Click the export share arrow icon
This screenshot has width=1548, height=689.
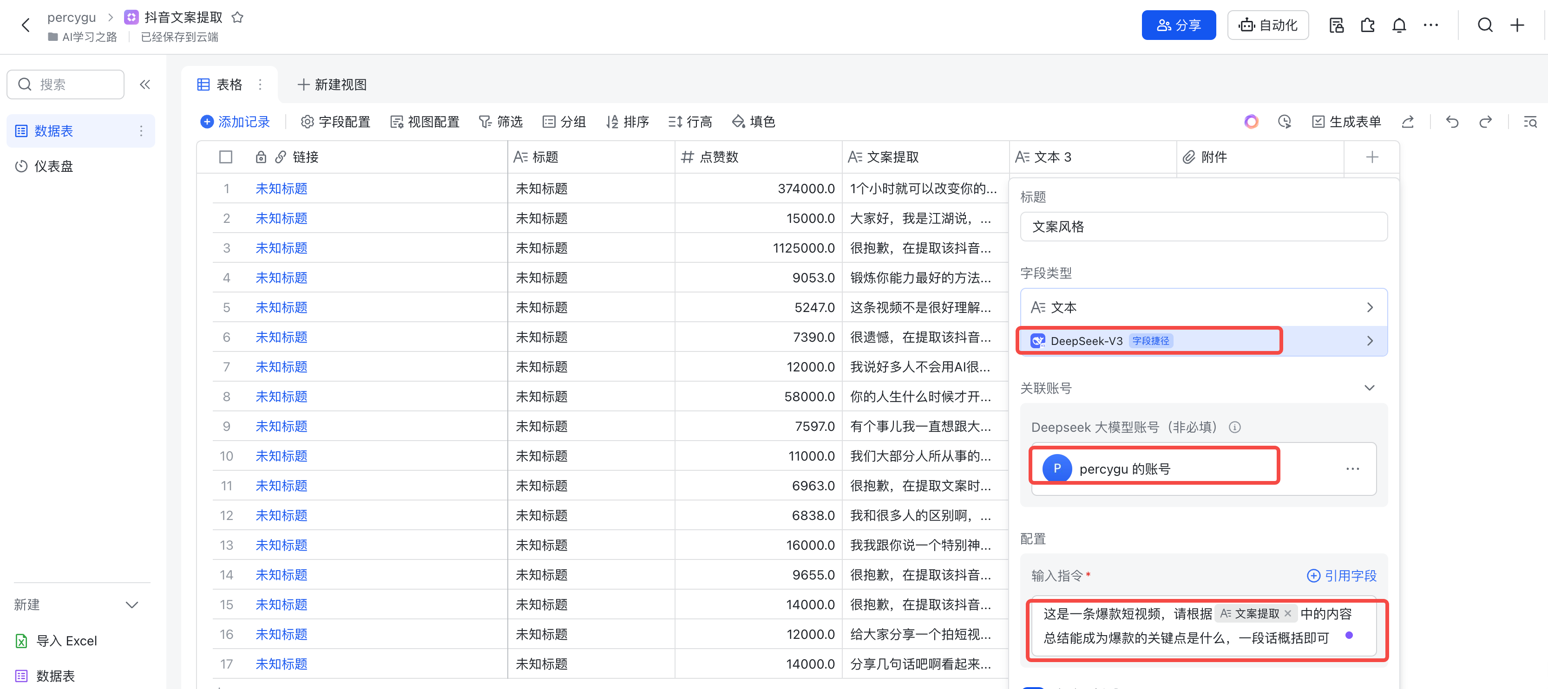[x=1407, y=122]
